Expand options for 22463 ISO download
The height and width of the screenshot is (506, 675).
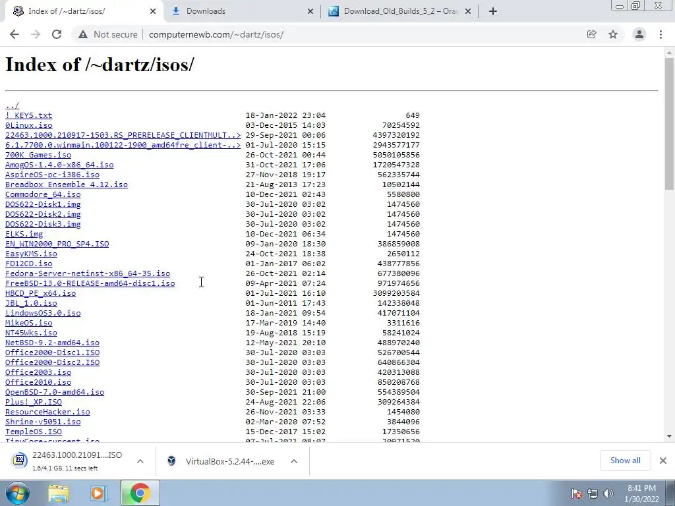[140, 461]
